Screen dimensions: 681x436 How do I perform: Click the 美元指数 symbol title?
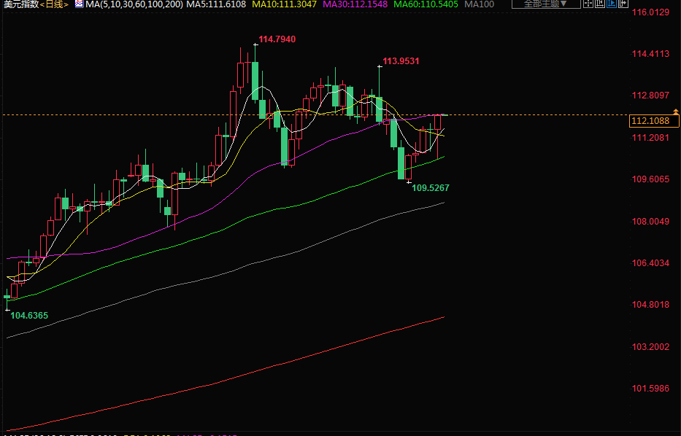point(20,4)
